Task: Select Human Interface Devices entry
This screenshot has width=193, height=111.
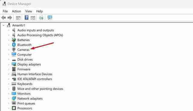Action: pos(35,74)
